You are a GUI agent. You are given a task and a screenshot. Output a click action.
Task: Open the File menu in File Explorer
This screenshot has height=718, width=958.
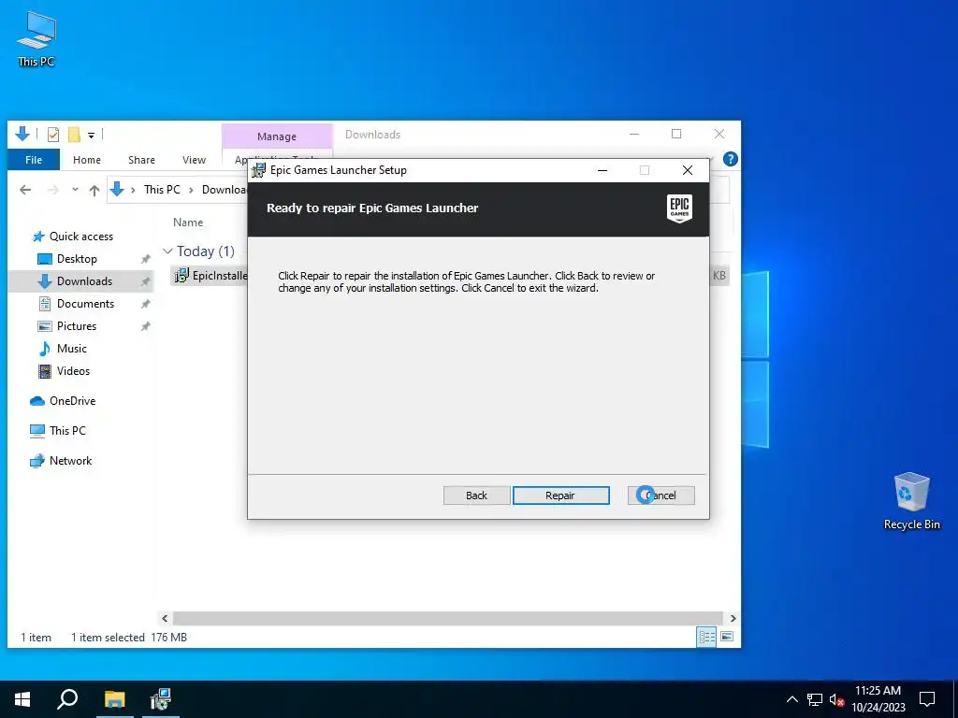[x=34, y=160]
